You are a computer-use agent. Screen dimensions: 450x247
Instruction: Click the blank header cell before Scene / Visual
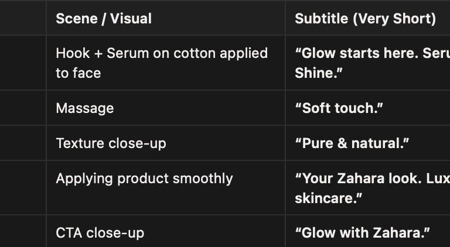(x=23, y=19)
